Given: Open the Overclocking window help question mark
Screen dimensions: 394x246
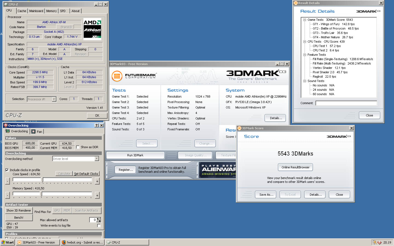Looking at the screenshot, I should [x=97, y=125].
